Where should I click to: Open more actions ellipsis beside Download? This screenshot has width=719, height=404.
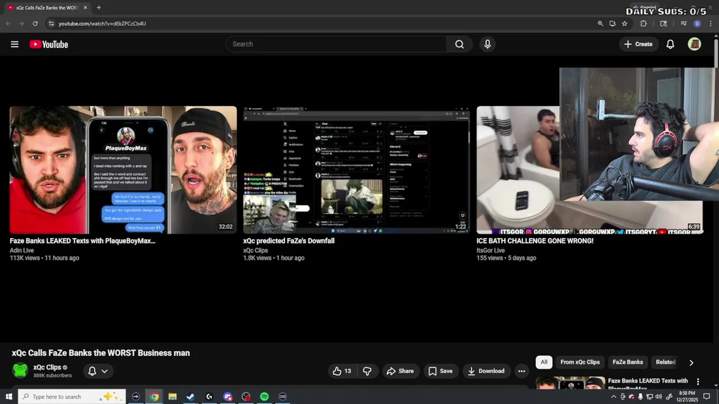pos(521,371)
